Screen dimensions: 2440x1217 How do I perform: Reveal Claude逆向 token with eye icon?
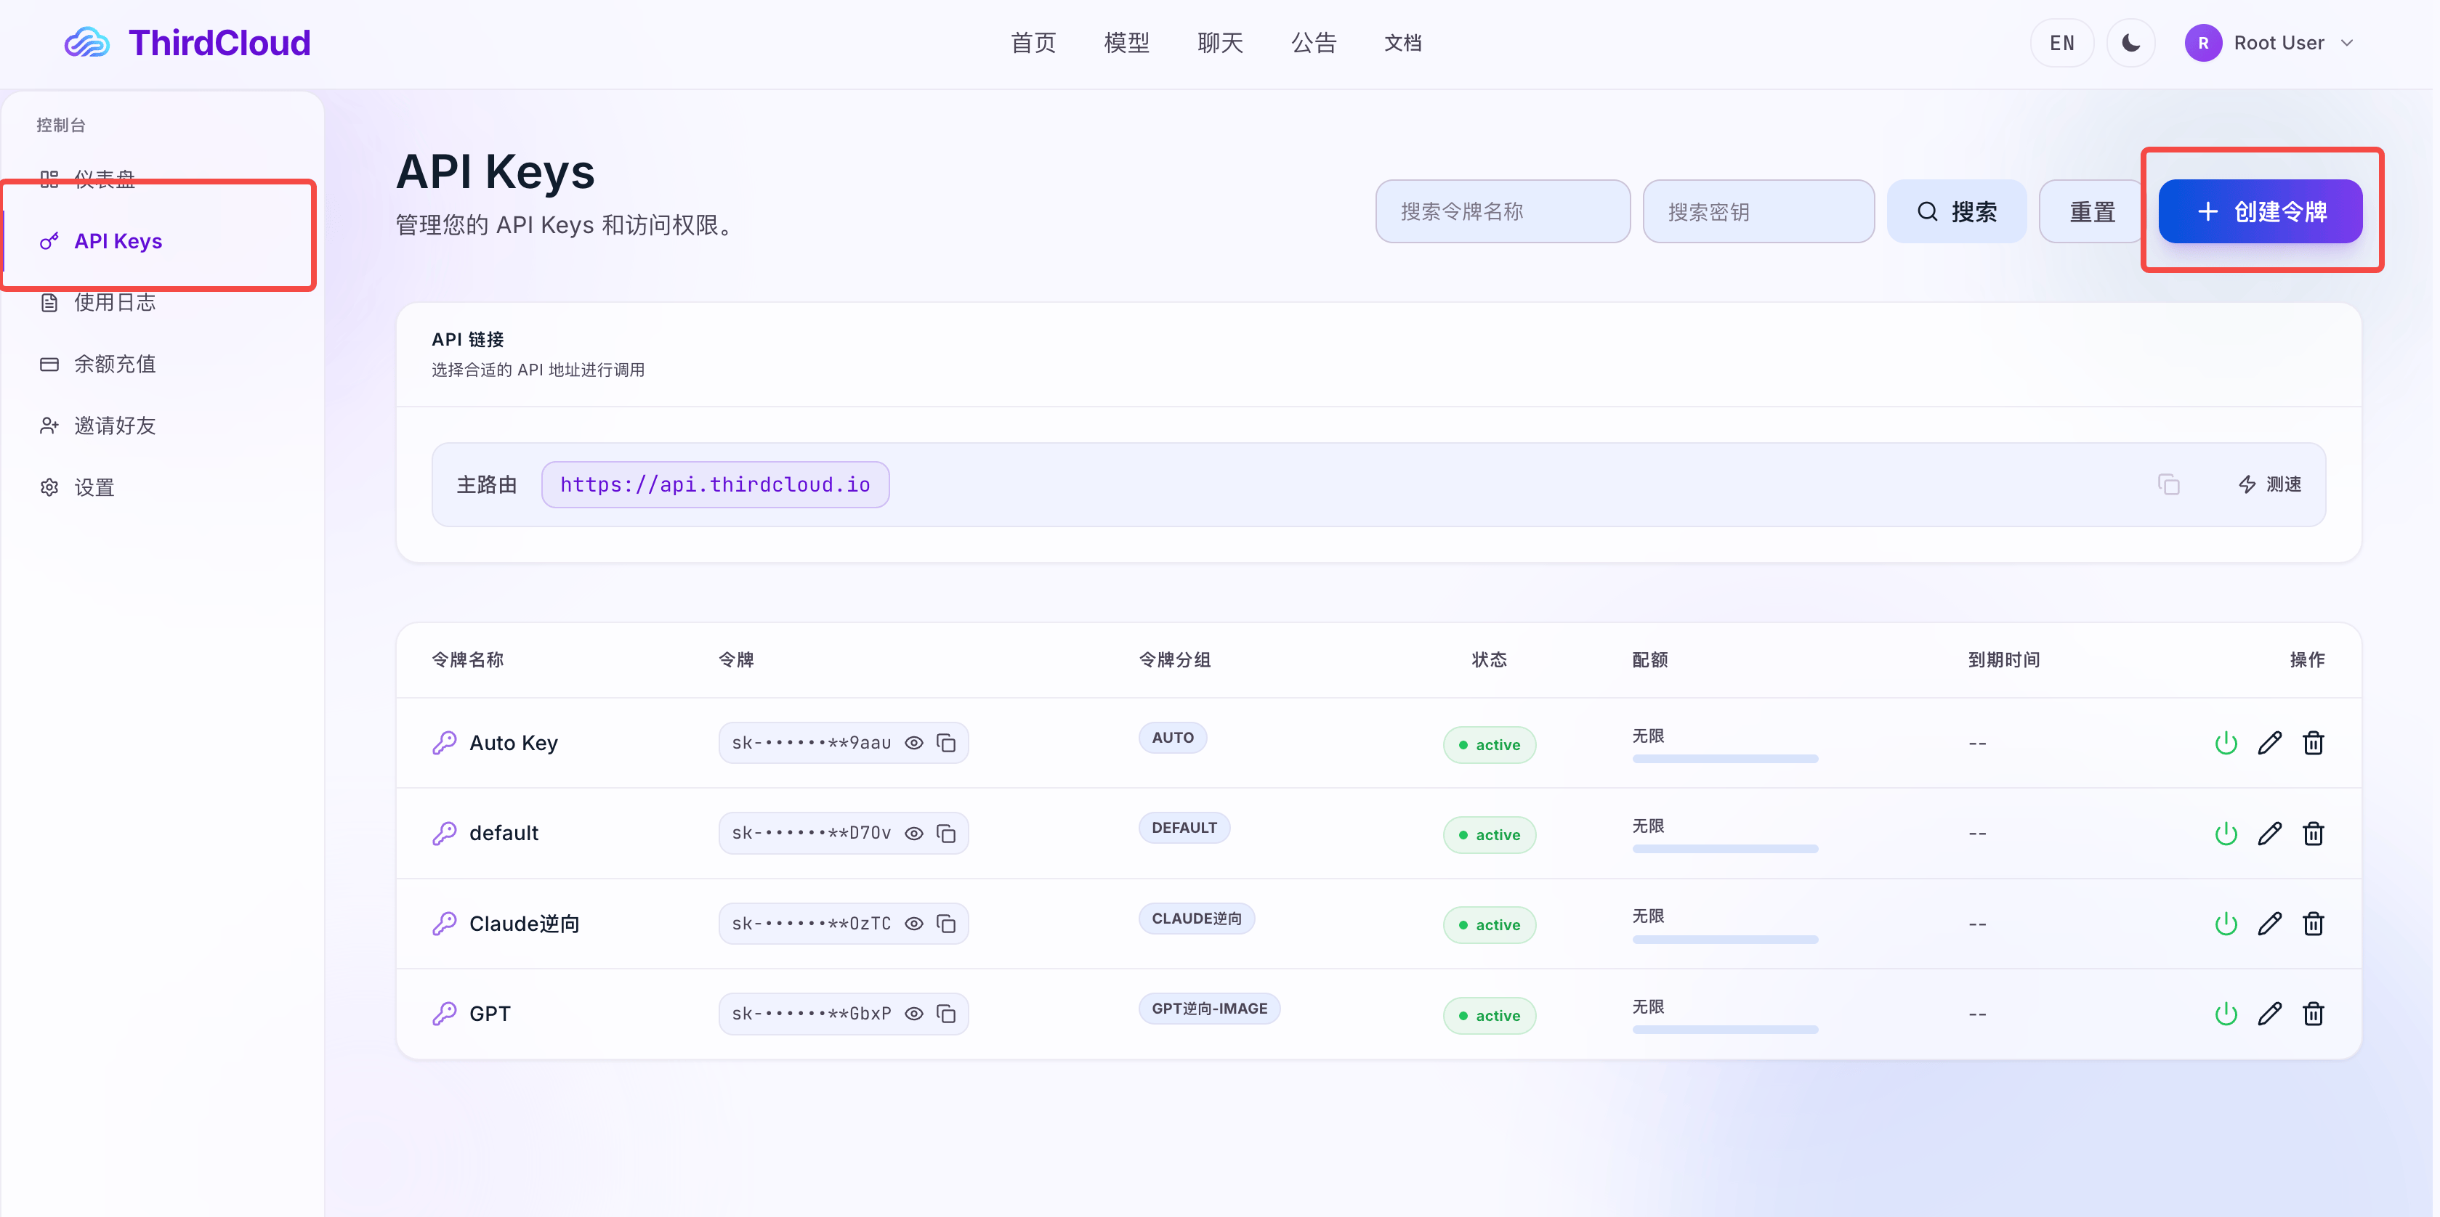(x=913, y=924)
